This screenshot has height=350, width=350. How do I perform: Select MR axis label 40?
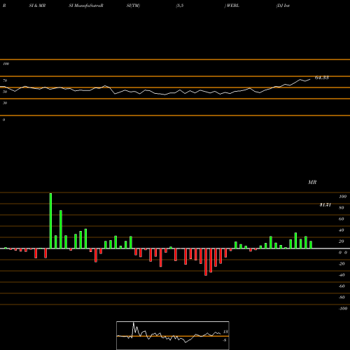click(x=342, y=230)
